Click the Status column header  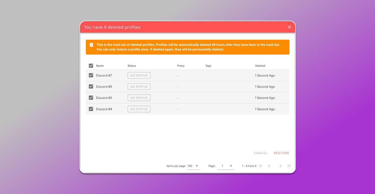[132, 66]
